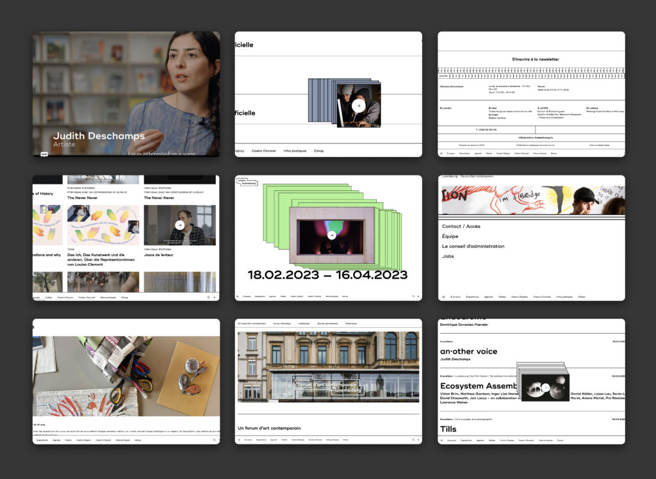Click round icon on Ecosystem Assembly thumbnail

[x=545, y=387]
